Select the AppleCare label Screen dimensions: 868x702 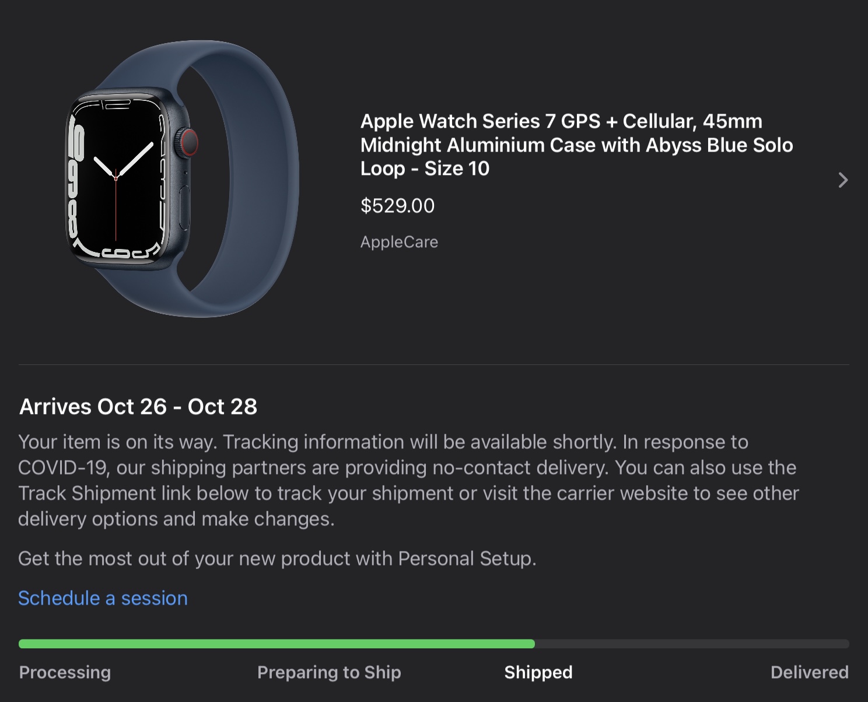[x=399, y=242]
